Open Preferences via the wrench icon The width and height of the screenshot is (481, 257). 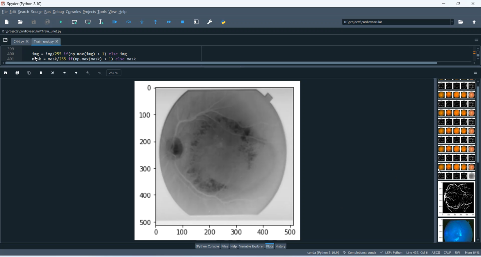(x=210, y=22)
